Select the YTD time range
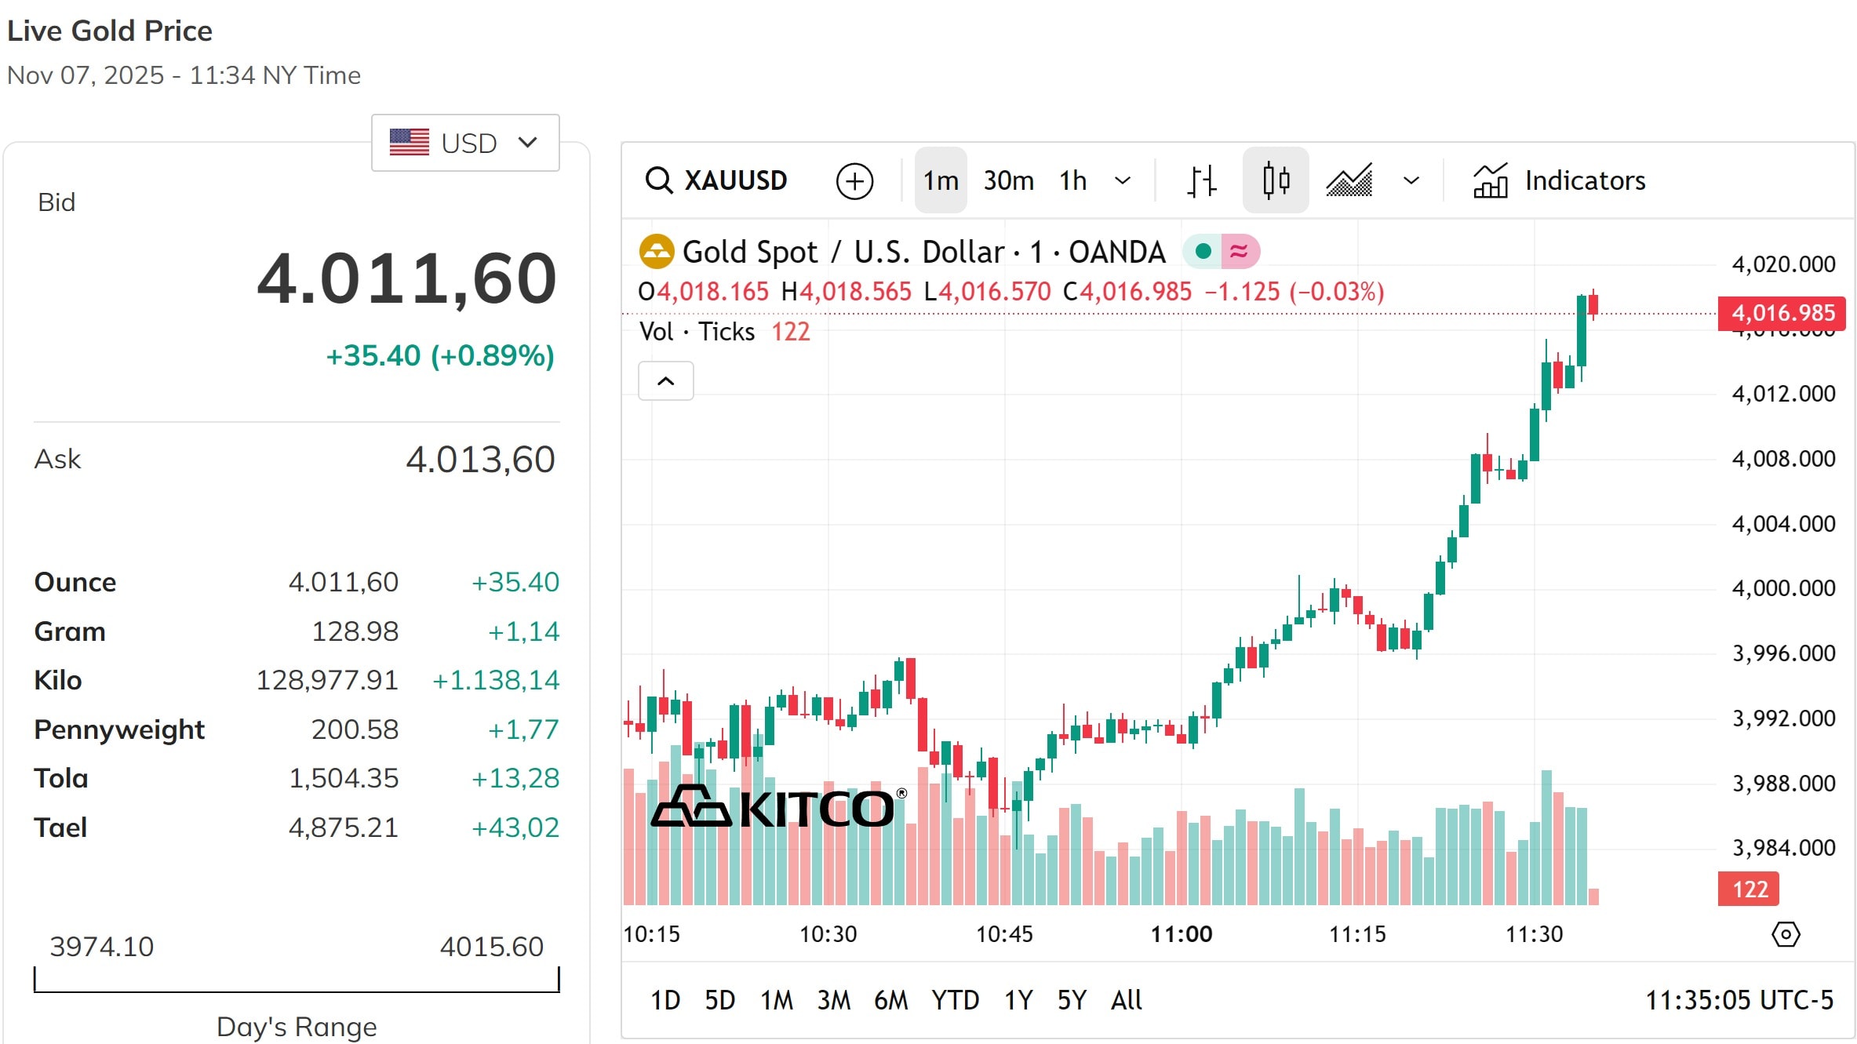Screen dimensions: 1857x1044 click(x=954, y=1000)
